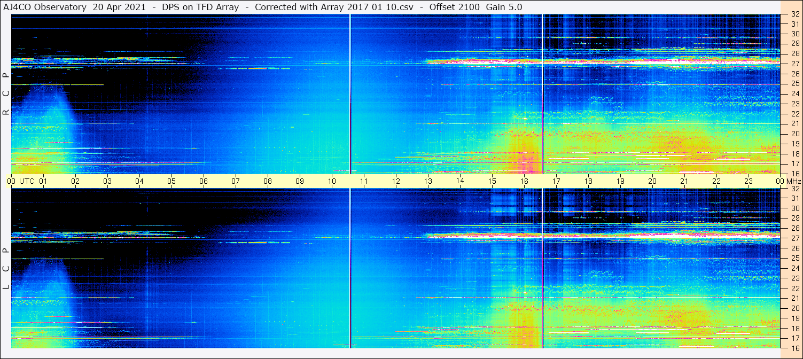Select hour 16 on the time axis
Image resolution: width=803 pixels, height=359 pixels.
524,181
